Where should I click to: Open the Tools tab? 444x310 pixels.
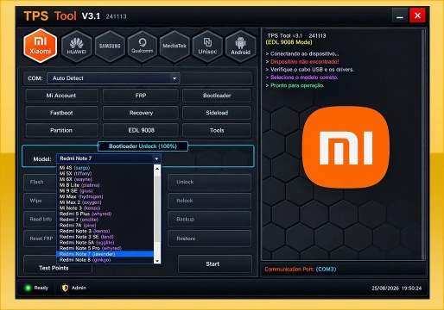217,130
